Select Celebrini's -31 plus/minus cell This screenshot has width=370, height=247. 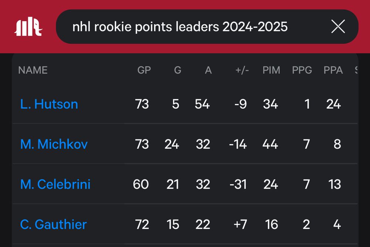click(238, 184)
